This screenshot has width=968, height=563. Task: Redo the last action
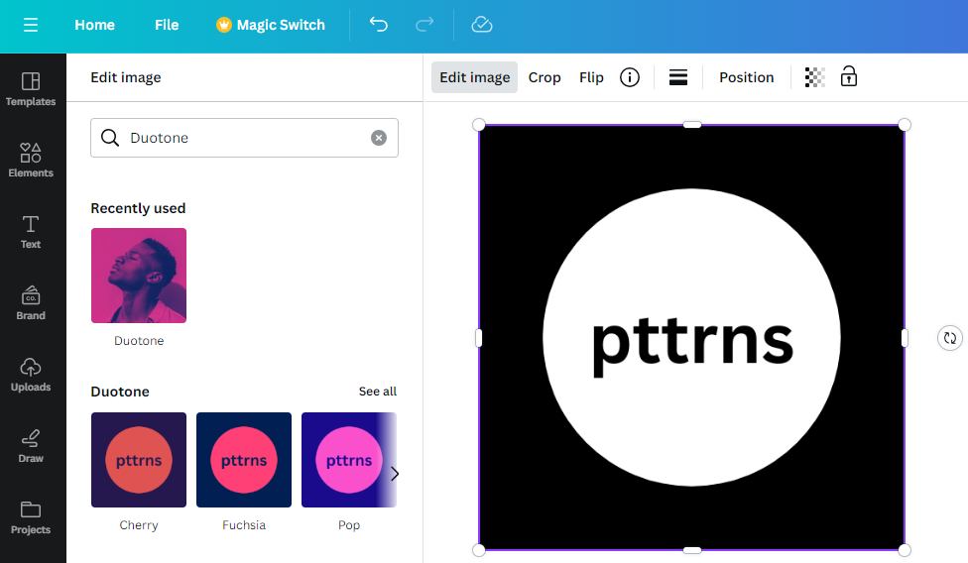coord(424,25)
